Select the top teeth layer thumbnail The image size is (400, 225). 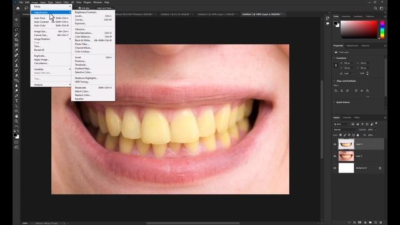pos(346,144)
